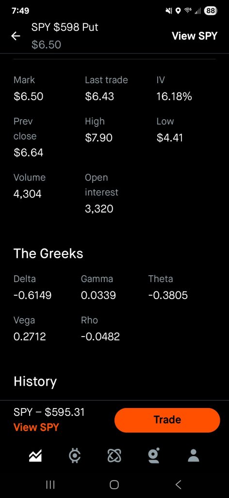Open the notifications tab icon

154,456
